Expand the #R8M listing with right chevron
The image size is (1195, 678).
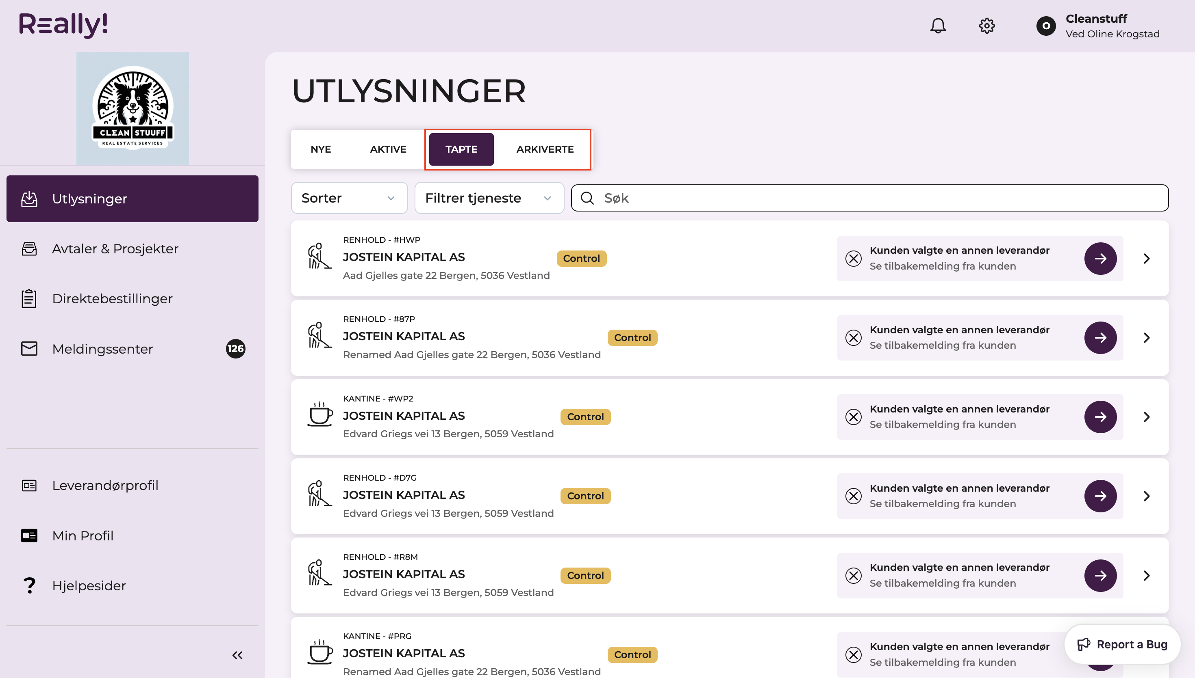1147,576
